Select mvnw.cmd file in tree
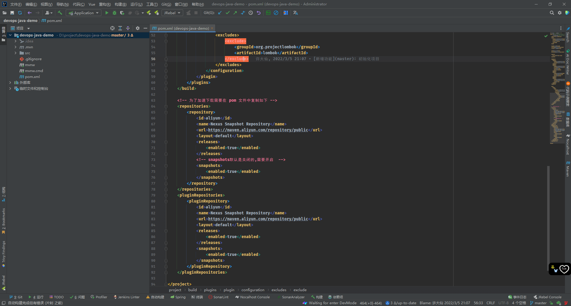 34,71
